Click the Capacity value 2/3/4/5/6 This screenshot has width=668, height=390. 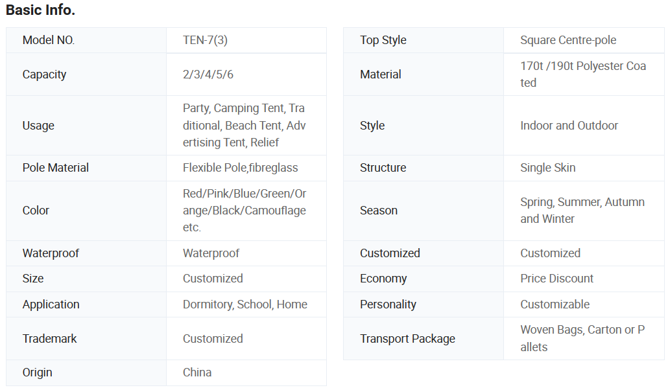208,75
